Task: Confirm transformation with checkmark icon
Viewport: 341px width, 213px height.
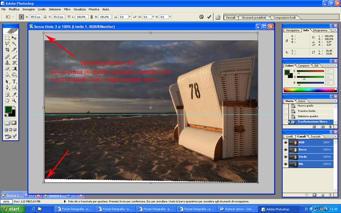Action: point(209,17)
